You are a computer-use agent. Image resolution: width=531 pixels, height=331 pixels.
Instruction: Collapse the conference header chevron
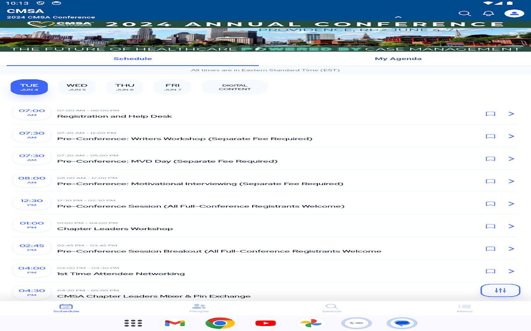398,17
